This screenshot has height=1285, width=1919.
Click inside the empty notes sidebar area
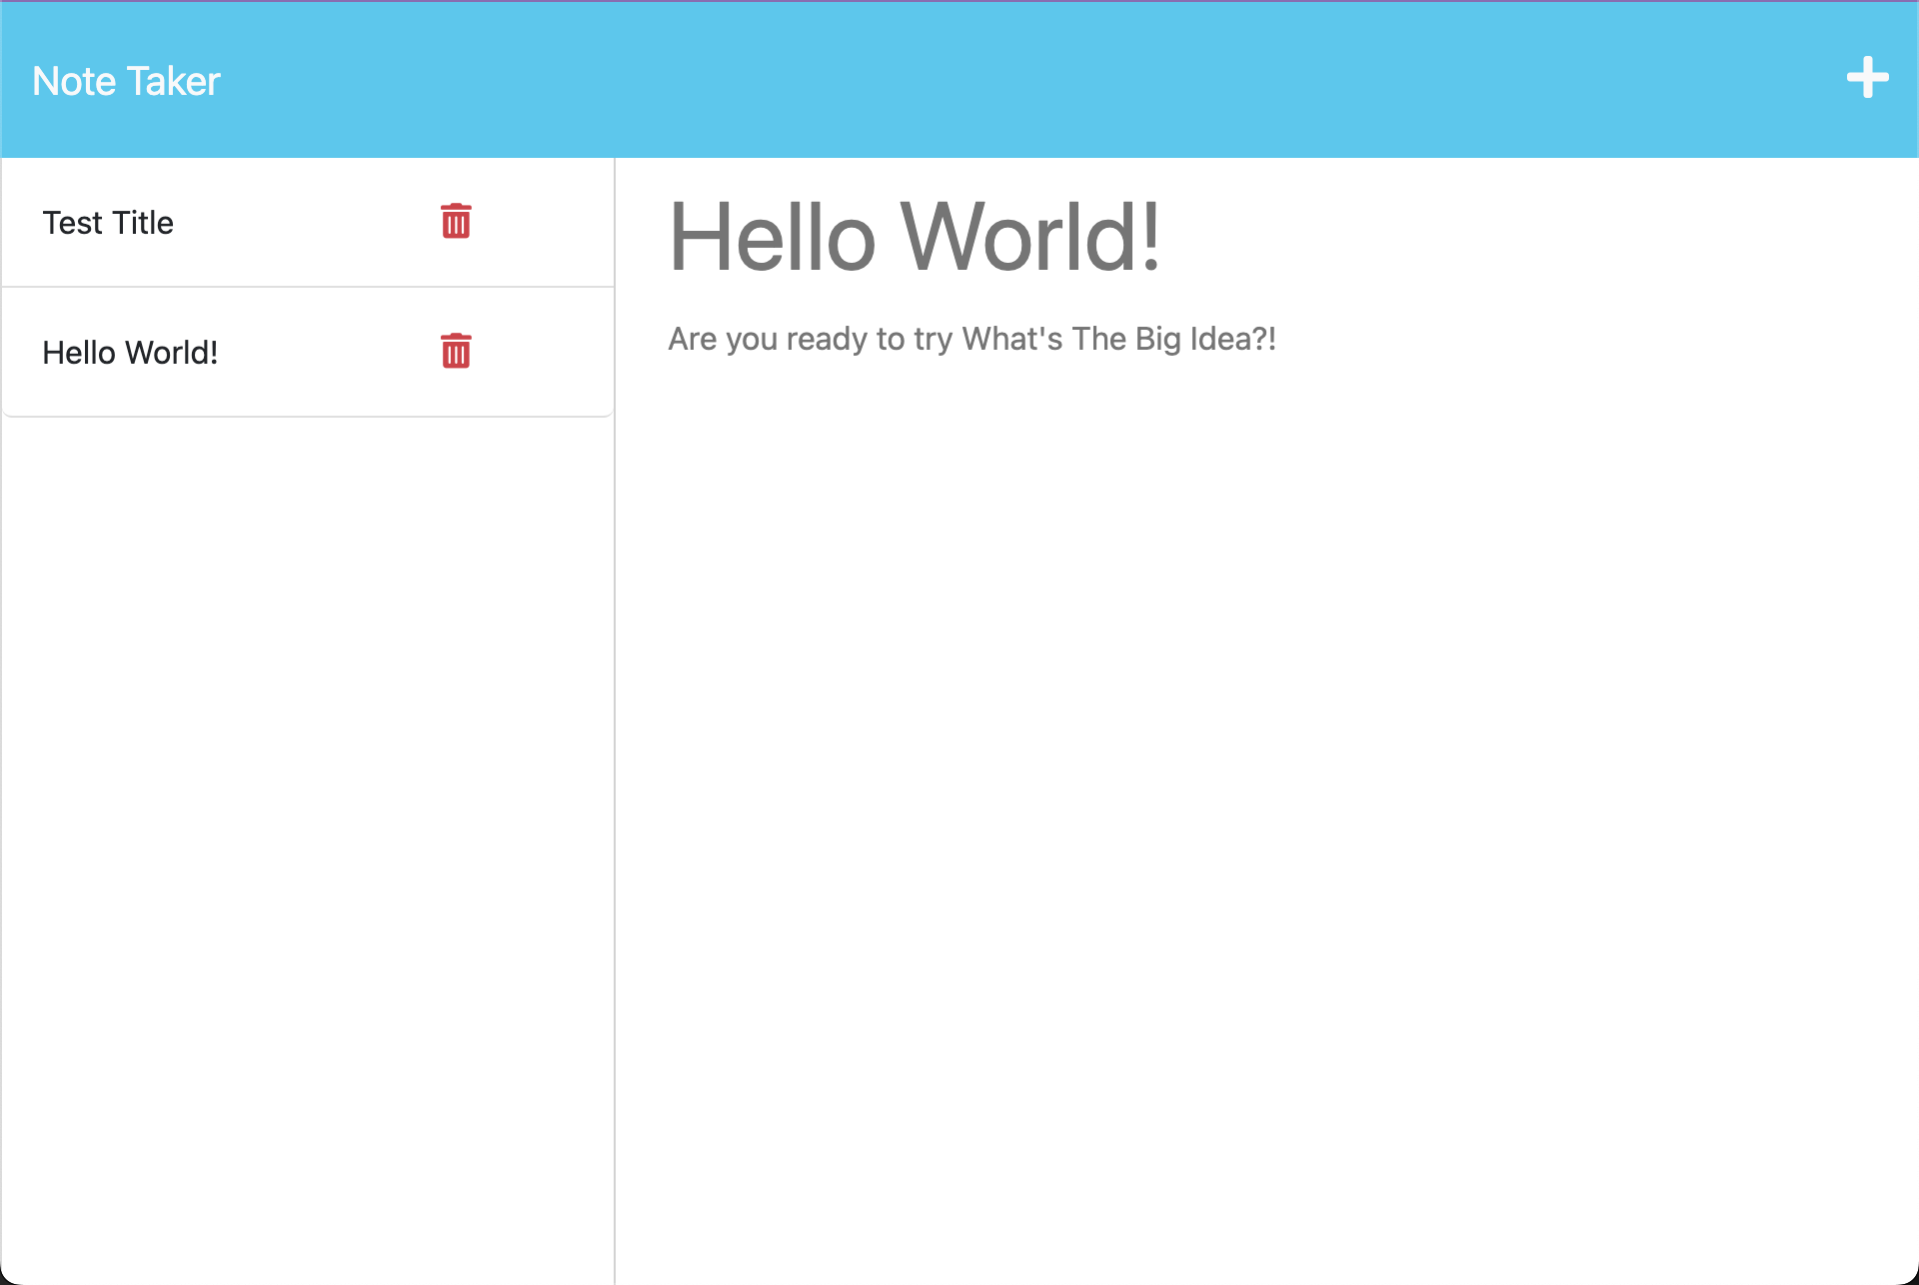click(300, 799)
